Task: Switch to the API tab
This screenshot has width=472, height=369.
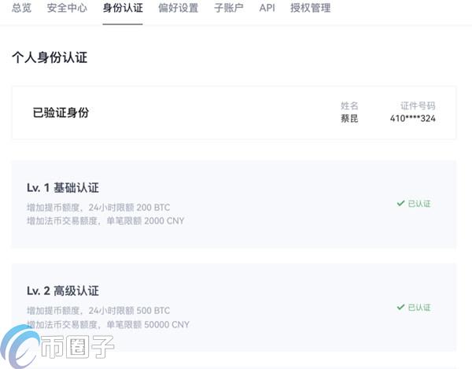Action: coord(267,9)
